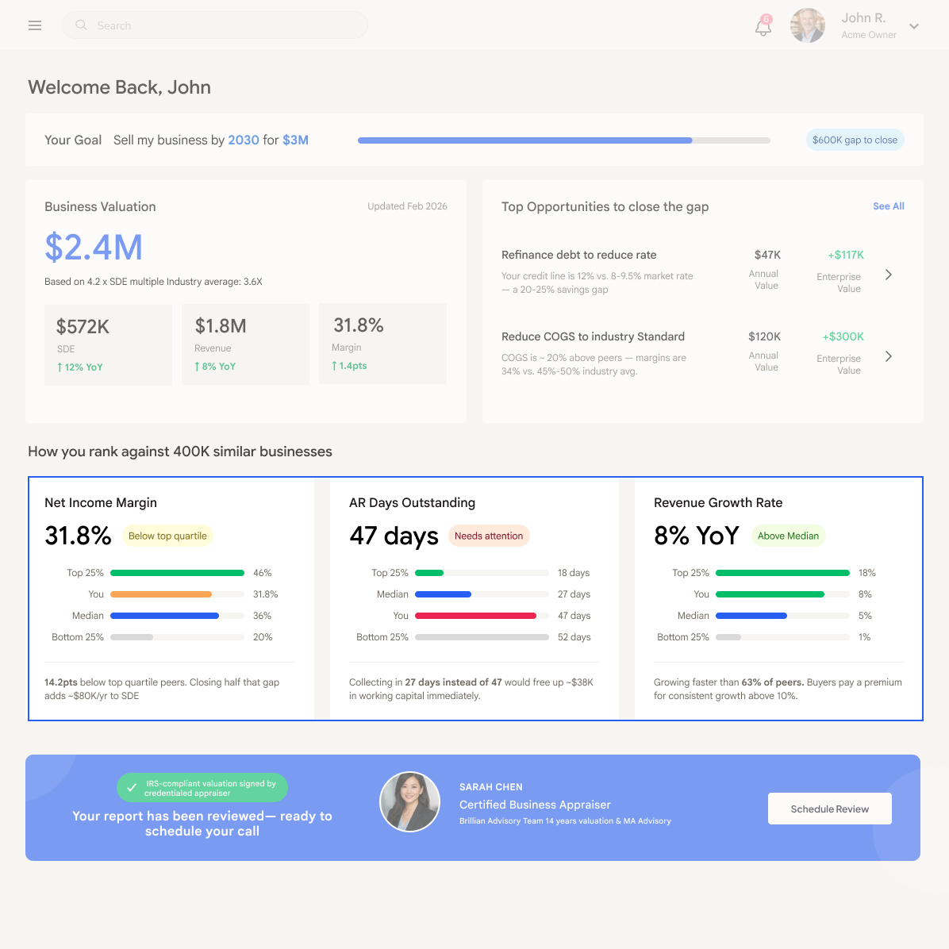Click the $600K gap to close badge

click(x=855, y=140)
